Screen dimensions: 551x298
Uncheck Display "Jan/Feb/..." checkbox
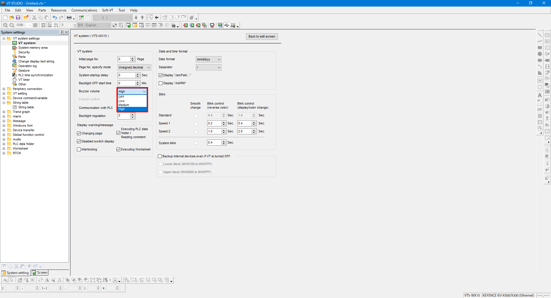pos(161,75)
